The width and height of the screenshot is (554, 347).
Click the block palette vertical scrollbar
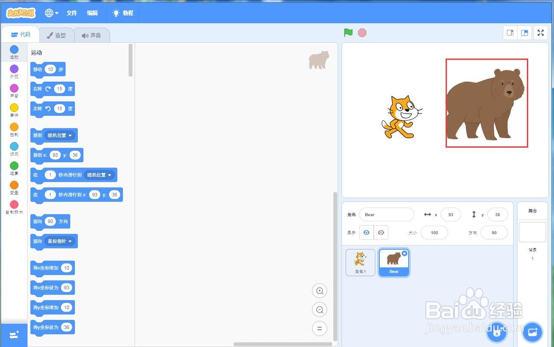tap(130, 60)
